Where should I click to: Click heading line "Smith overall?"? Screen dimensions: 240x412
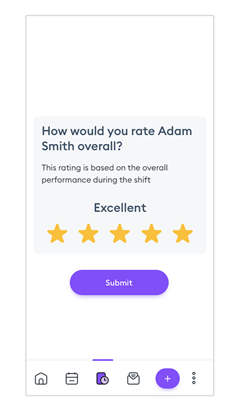[x=82, y=146]
